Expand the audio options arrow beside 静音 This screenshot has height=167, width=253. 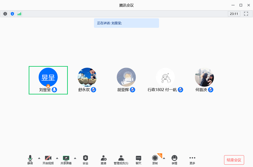(39, 158)
